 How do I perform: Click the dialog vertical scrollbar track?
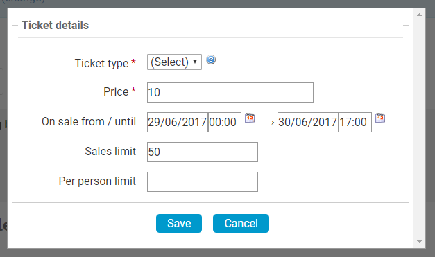[419, 128]
